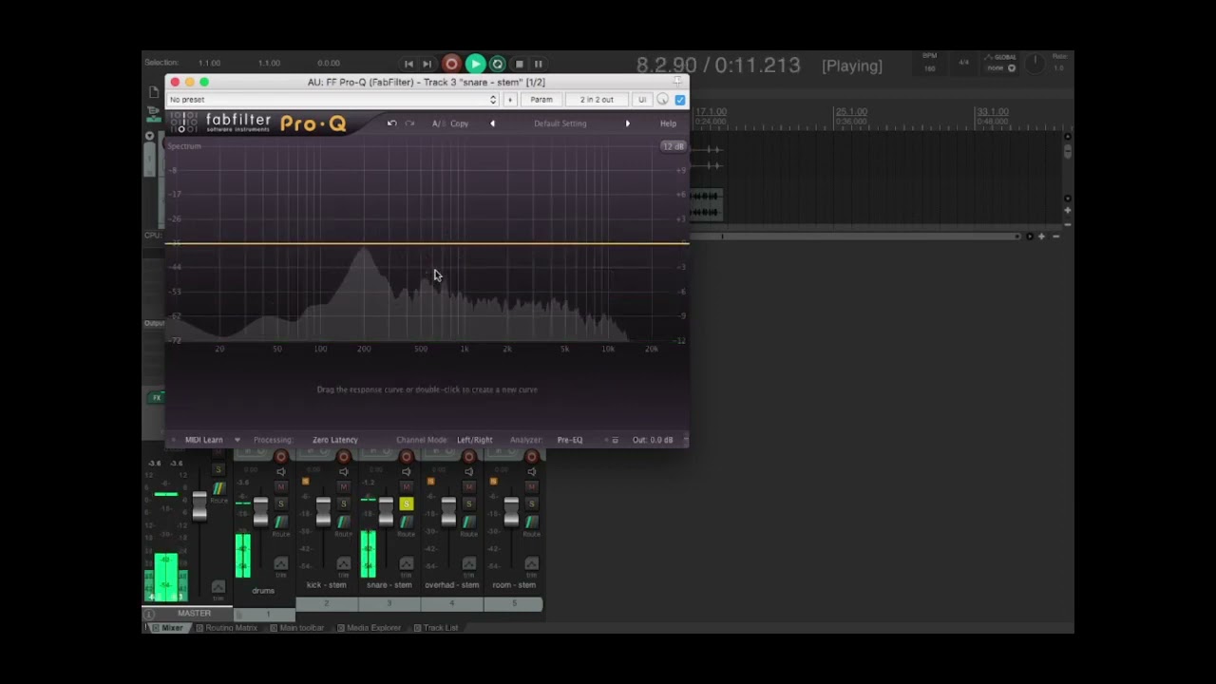Image resolution: width=1216 pixels, height=684 pixels.
Task: Click the Undo arrow in Pro-Q
Action: coord(391,123)
